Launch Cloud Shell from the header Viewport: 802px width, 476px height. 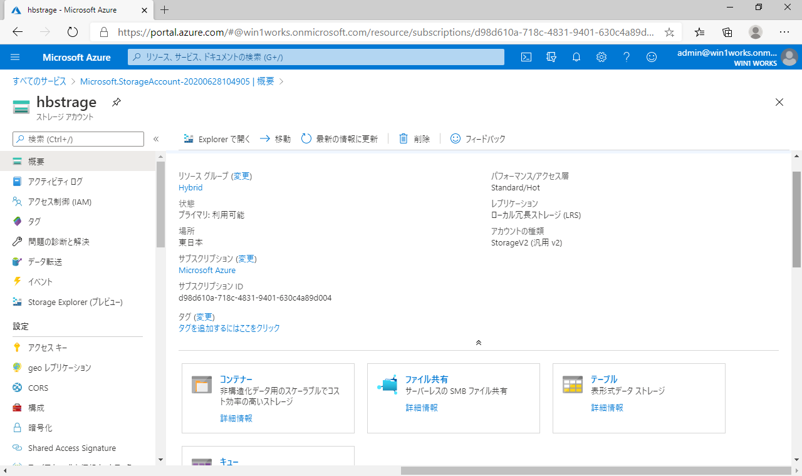(x=527, y=57)
